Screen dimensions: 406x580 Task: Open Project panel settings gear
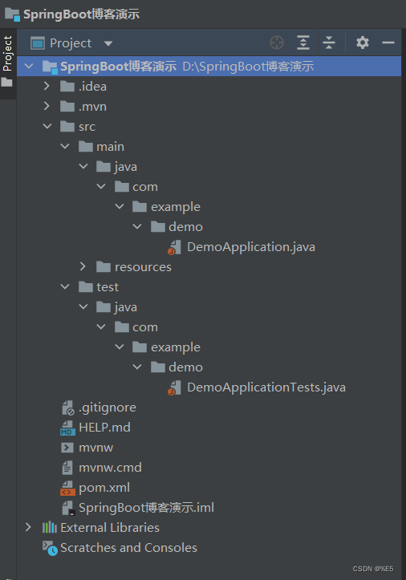363,43
